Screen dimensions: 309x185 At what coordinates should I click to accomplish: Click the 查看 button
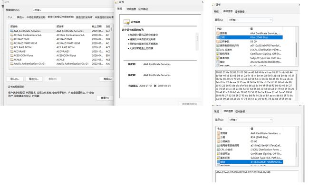coord(105,97)
